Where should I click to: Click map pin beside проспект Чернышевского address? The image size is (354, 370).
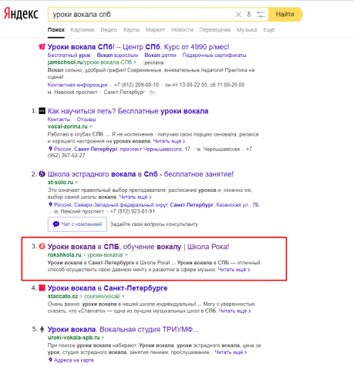pos(50,149)
